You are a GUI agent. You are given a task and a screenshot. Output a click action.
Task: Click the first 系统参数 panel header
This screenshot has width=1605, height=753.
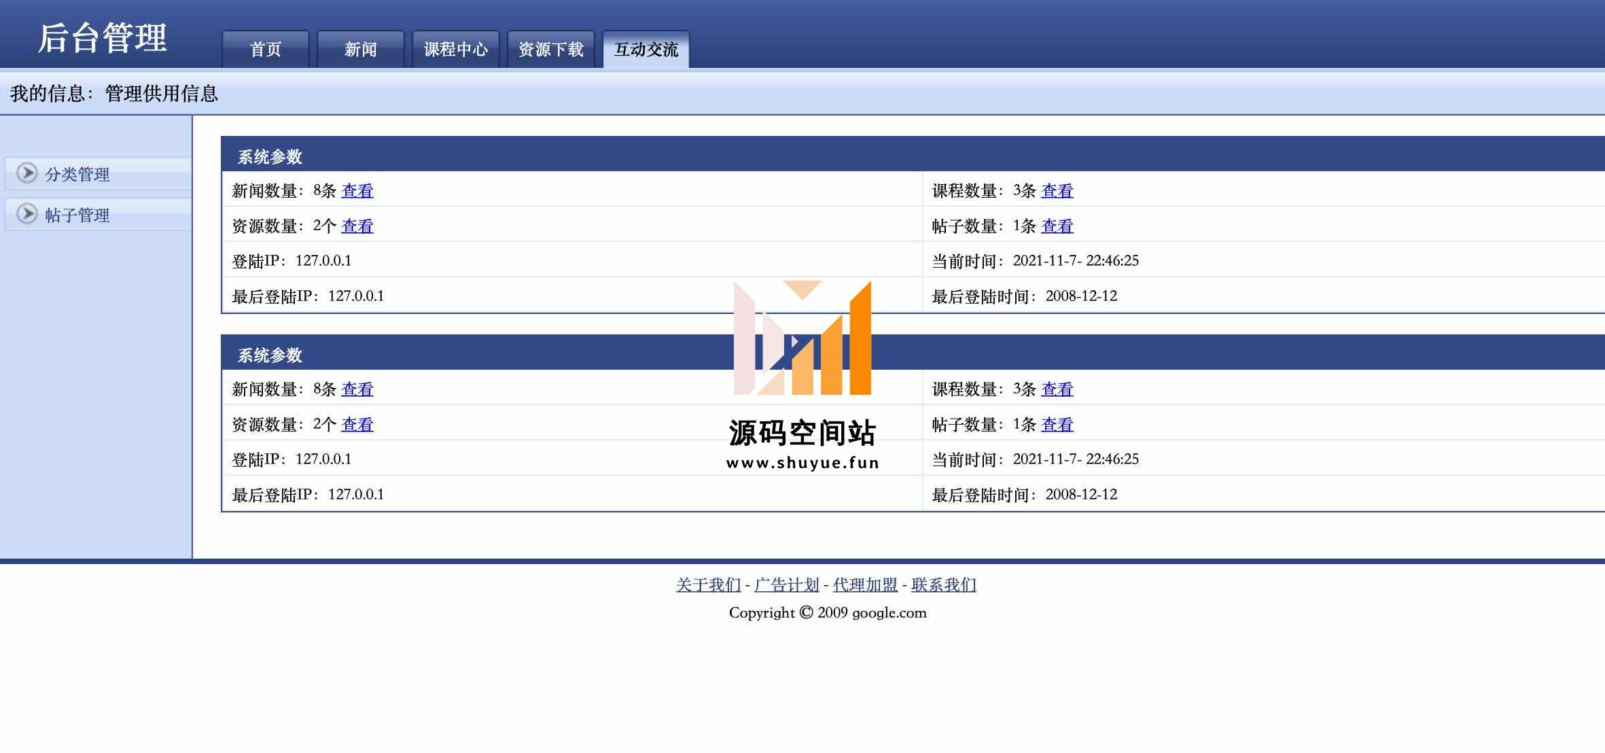[913, 154]
